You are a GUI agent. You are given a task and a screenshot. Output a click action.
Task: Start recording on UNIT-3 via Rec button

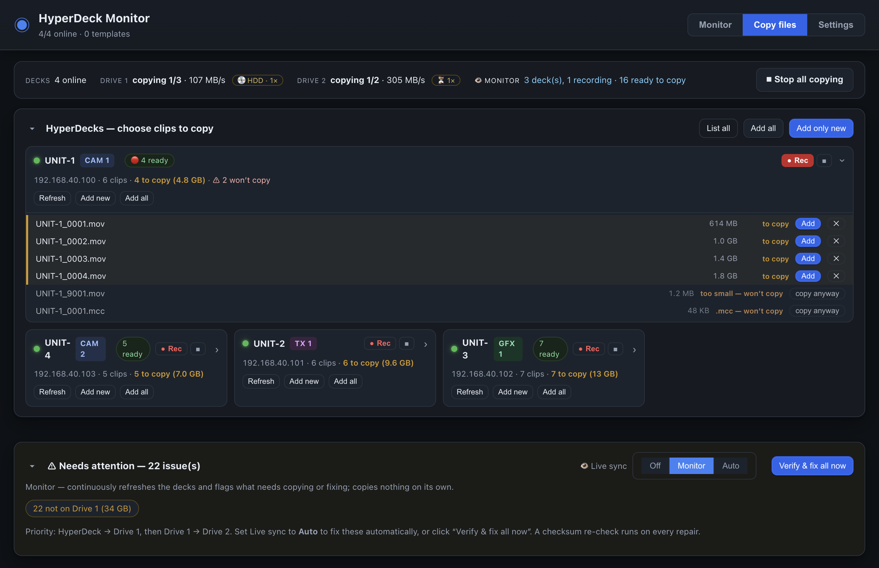point(589,349)
